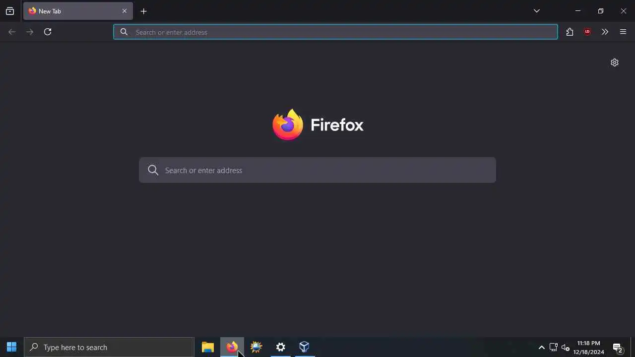Open the Extensions puzzle icon
635x357 pixels.
(x=570, y=32)
